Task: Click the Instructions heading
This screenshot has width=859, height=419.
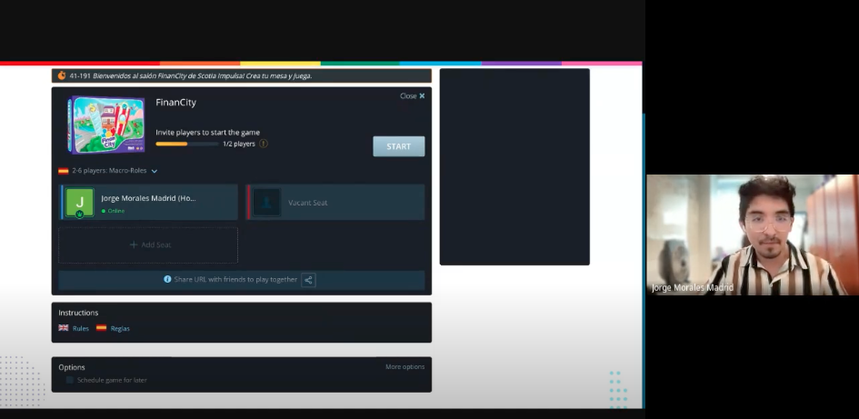Action: pyautogui.click(x=78, y=313)
